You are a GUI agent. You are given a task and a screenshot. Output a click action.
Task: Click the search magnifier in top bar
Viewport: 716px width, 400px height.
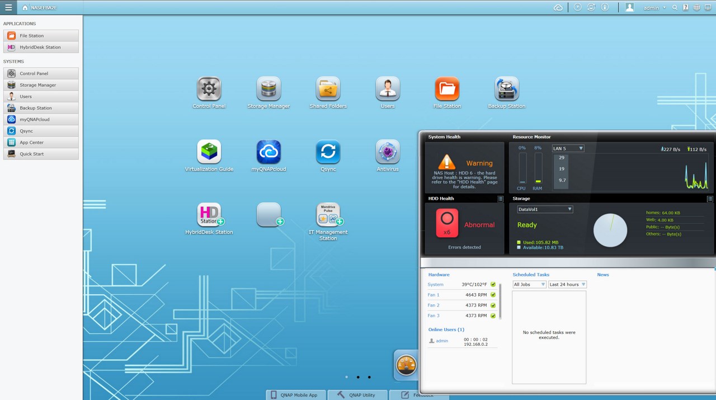point(675,8)
